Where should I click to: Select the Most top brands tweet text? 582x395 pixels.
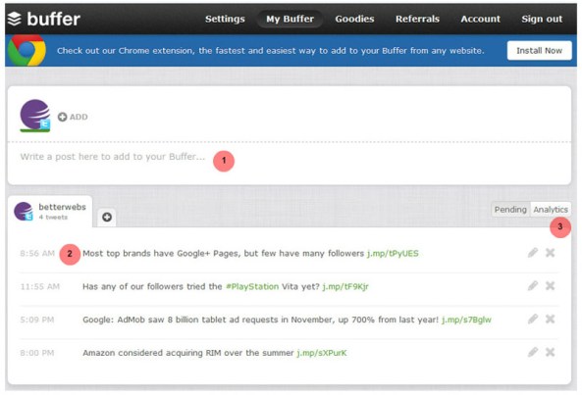(224, 254)
